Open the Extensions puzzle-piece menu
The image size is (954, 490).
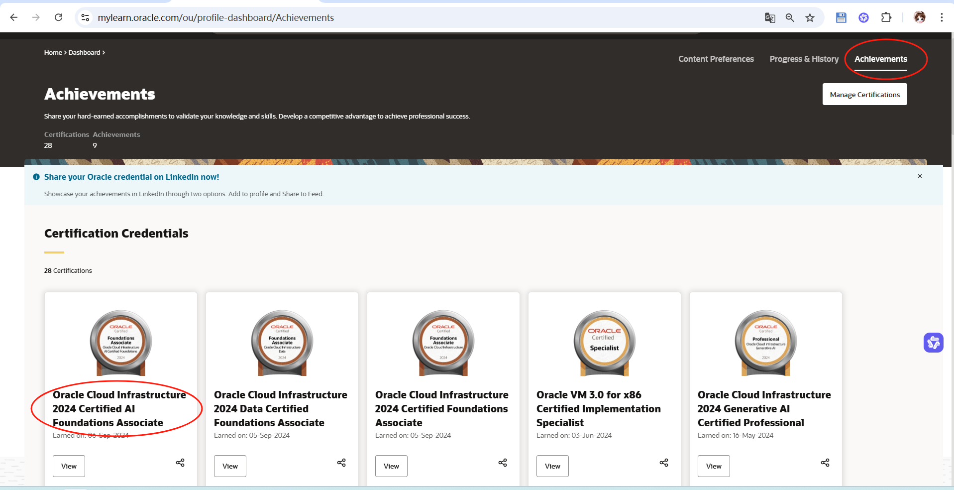tap(886, 17)
